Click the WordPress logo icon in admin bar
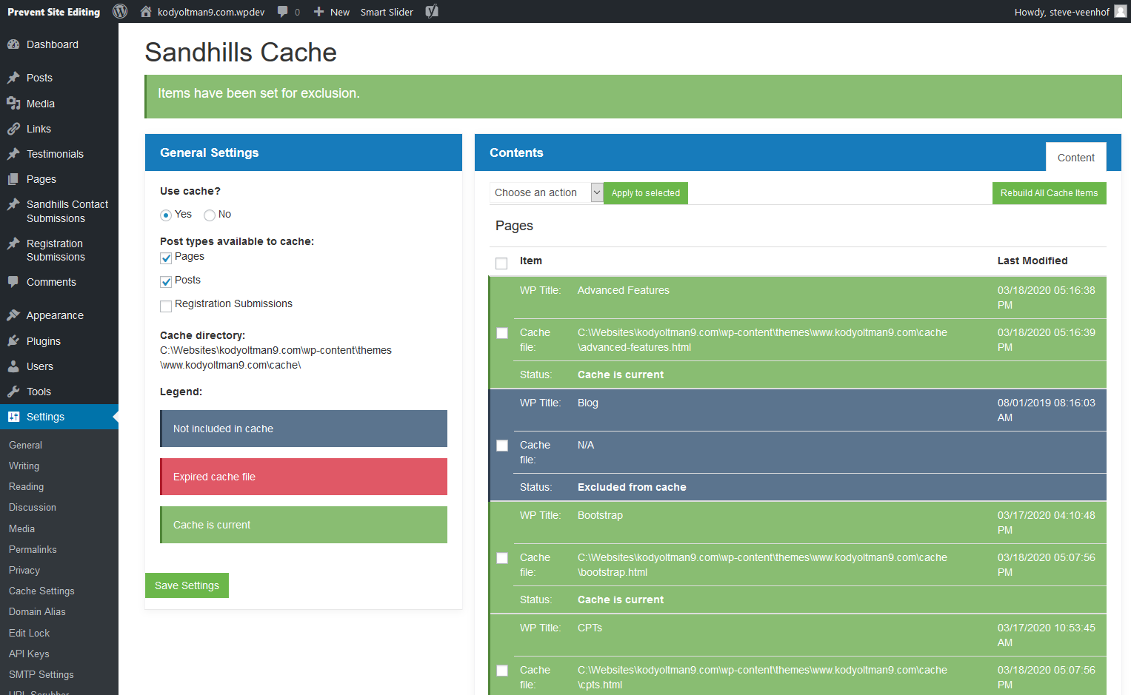 [120, 11]
